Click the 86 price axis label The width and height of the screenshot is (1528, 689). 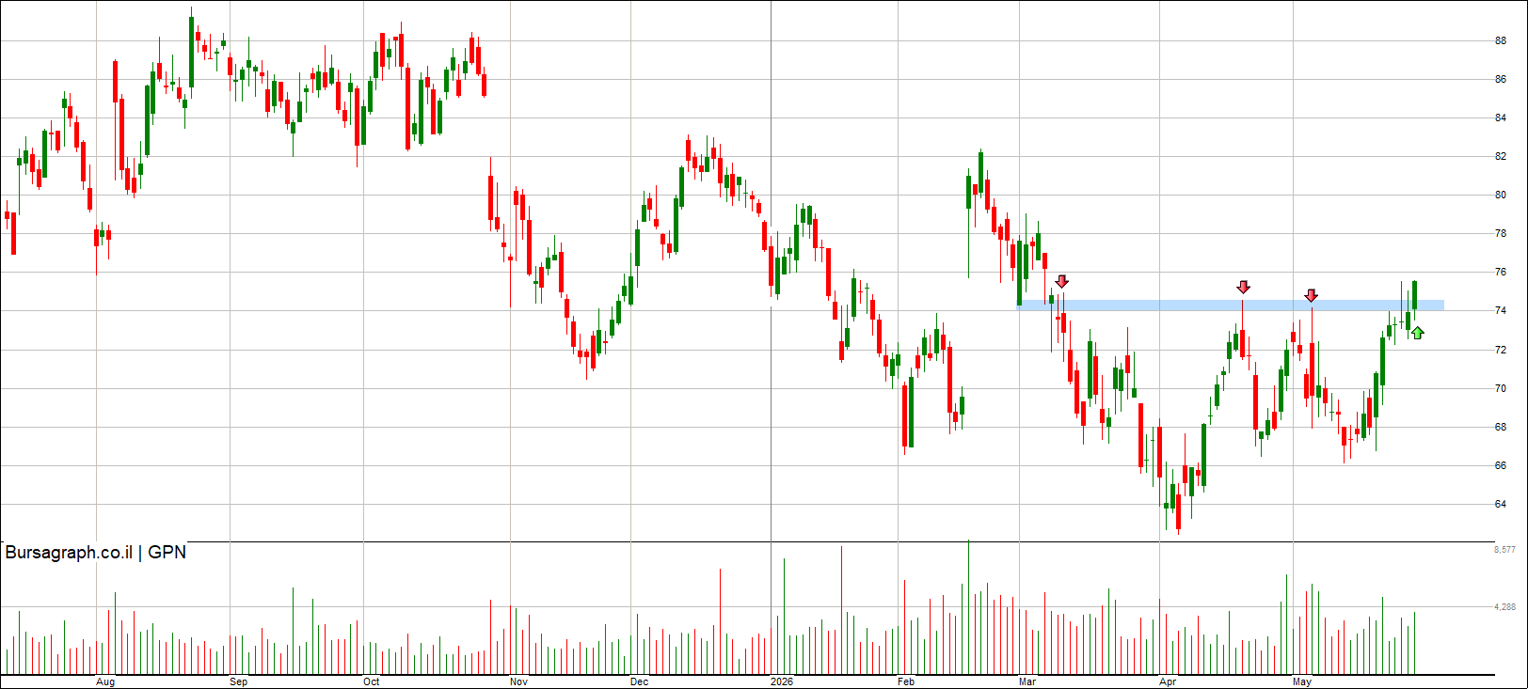click(x=1501, y=80)
